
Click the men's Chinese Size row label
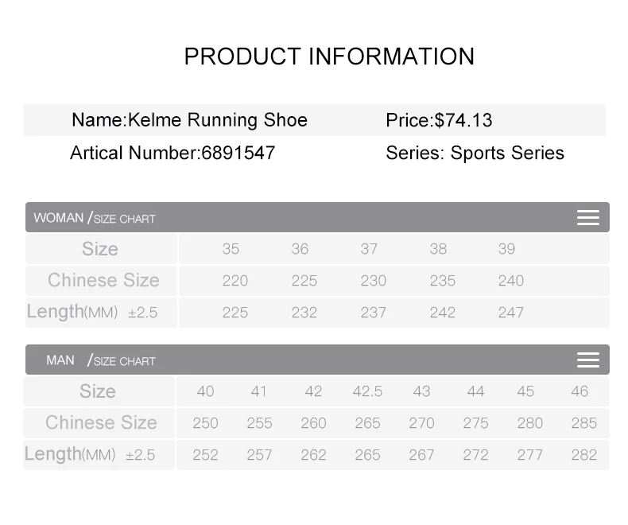pos(101,422)
